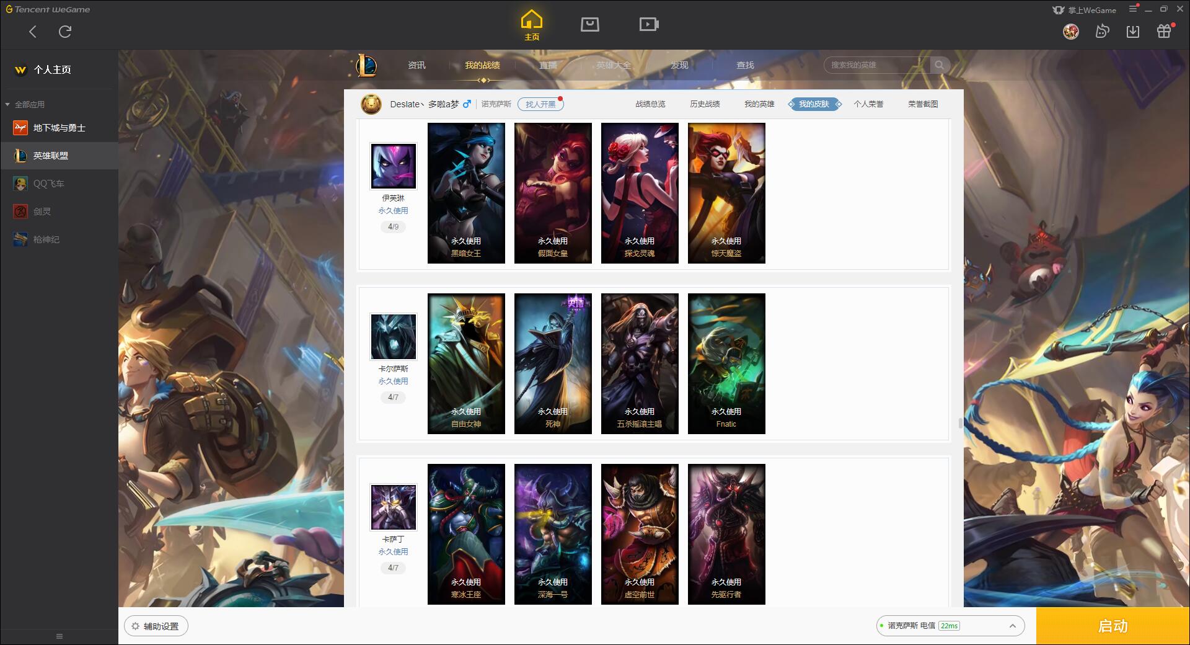Open the 主页 home icon
The width and height of the screenshot is (1190, 645).
532,25
